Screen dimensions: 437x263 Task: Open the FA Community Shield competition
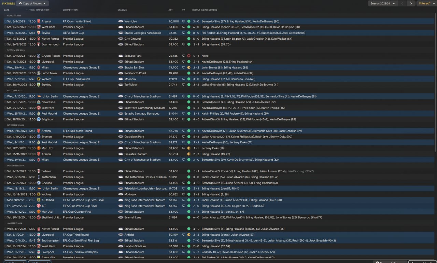pyautogui.click(x=77, y=21)
